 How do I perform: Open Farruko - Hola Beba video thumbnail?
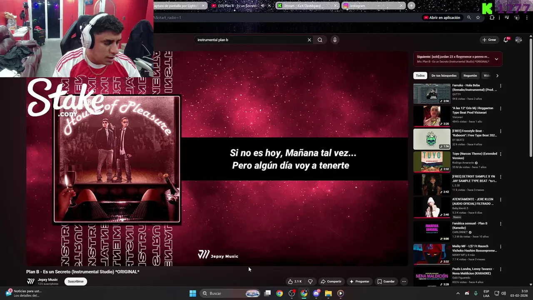(432, 94)
